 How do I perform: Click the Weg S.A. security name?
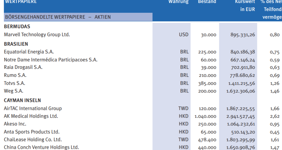[x=14, y=91]
